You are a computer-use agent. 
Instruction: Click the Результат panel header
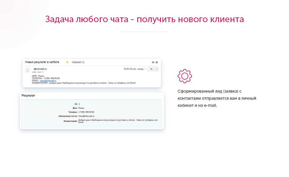28,95
